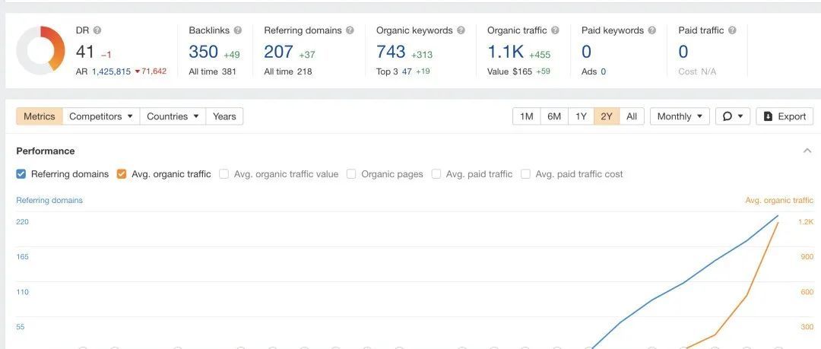This screenshot has height=349, width=821.
Task: Click the Avg. organic traffic axis label
Action: (x=779, y=200)
